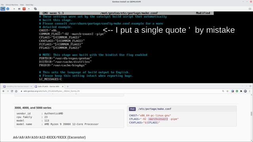253x142 pixels.
Task: Click the A6/A8/A9/A10/A12 Excavator heading
Action: 49,137
